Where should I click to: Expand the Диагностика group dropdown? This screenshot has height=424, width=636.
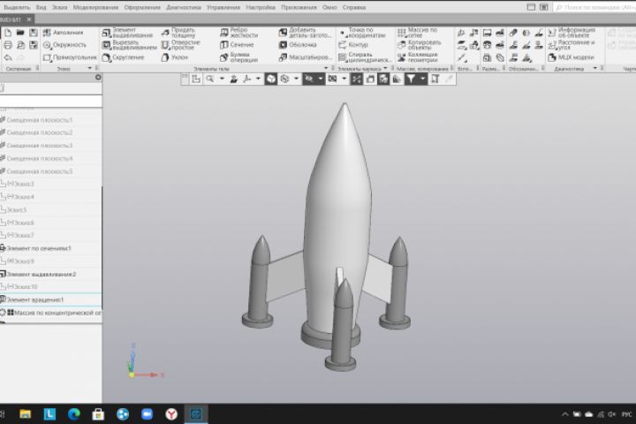[x=595, y=68]
